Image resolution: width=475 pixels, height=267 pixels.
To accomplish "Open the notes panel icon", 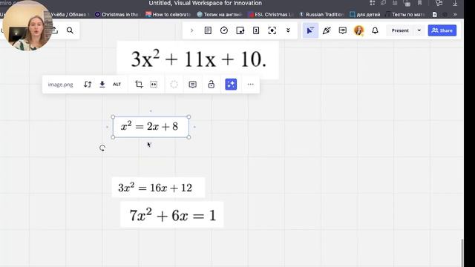I will click(208, 30).
